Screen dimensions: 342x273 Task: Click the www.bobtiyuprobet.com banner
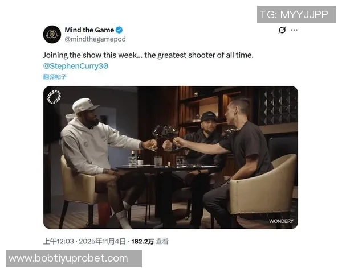tap(74, 259)
